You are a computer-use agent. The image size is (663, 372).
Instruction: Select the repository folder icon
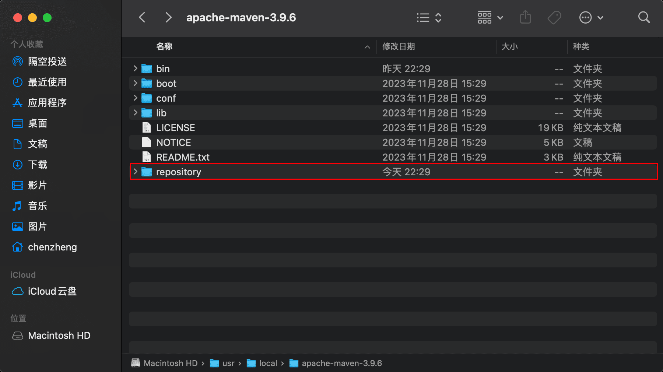(x=147, y=172)
